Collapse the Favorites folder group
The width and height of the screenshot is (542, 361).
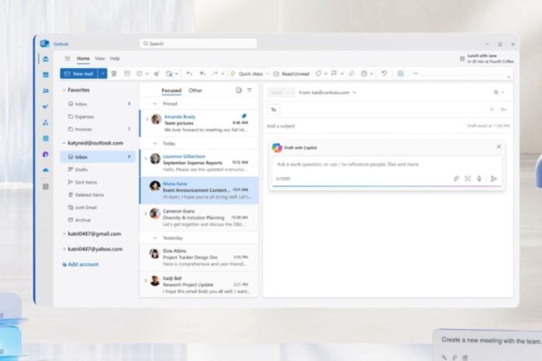64,90
